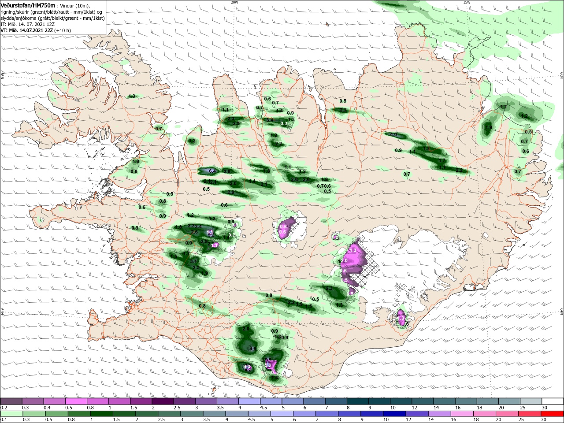Select the white 30 legend swatch
564x423 pixels.
[552, 401]
